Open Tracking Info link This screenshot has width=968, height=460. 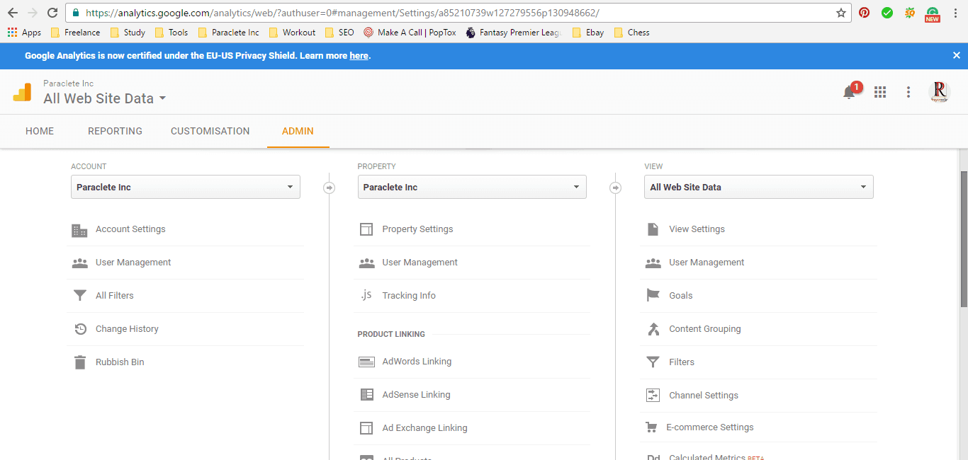click(x=409, y=296)
